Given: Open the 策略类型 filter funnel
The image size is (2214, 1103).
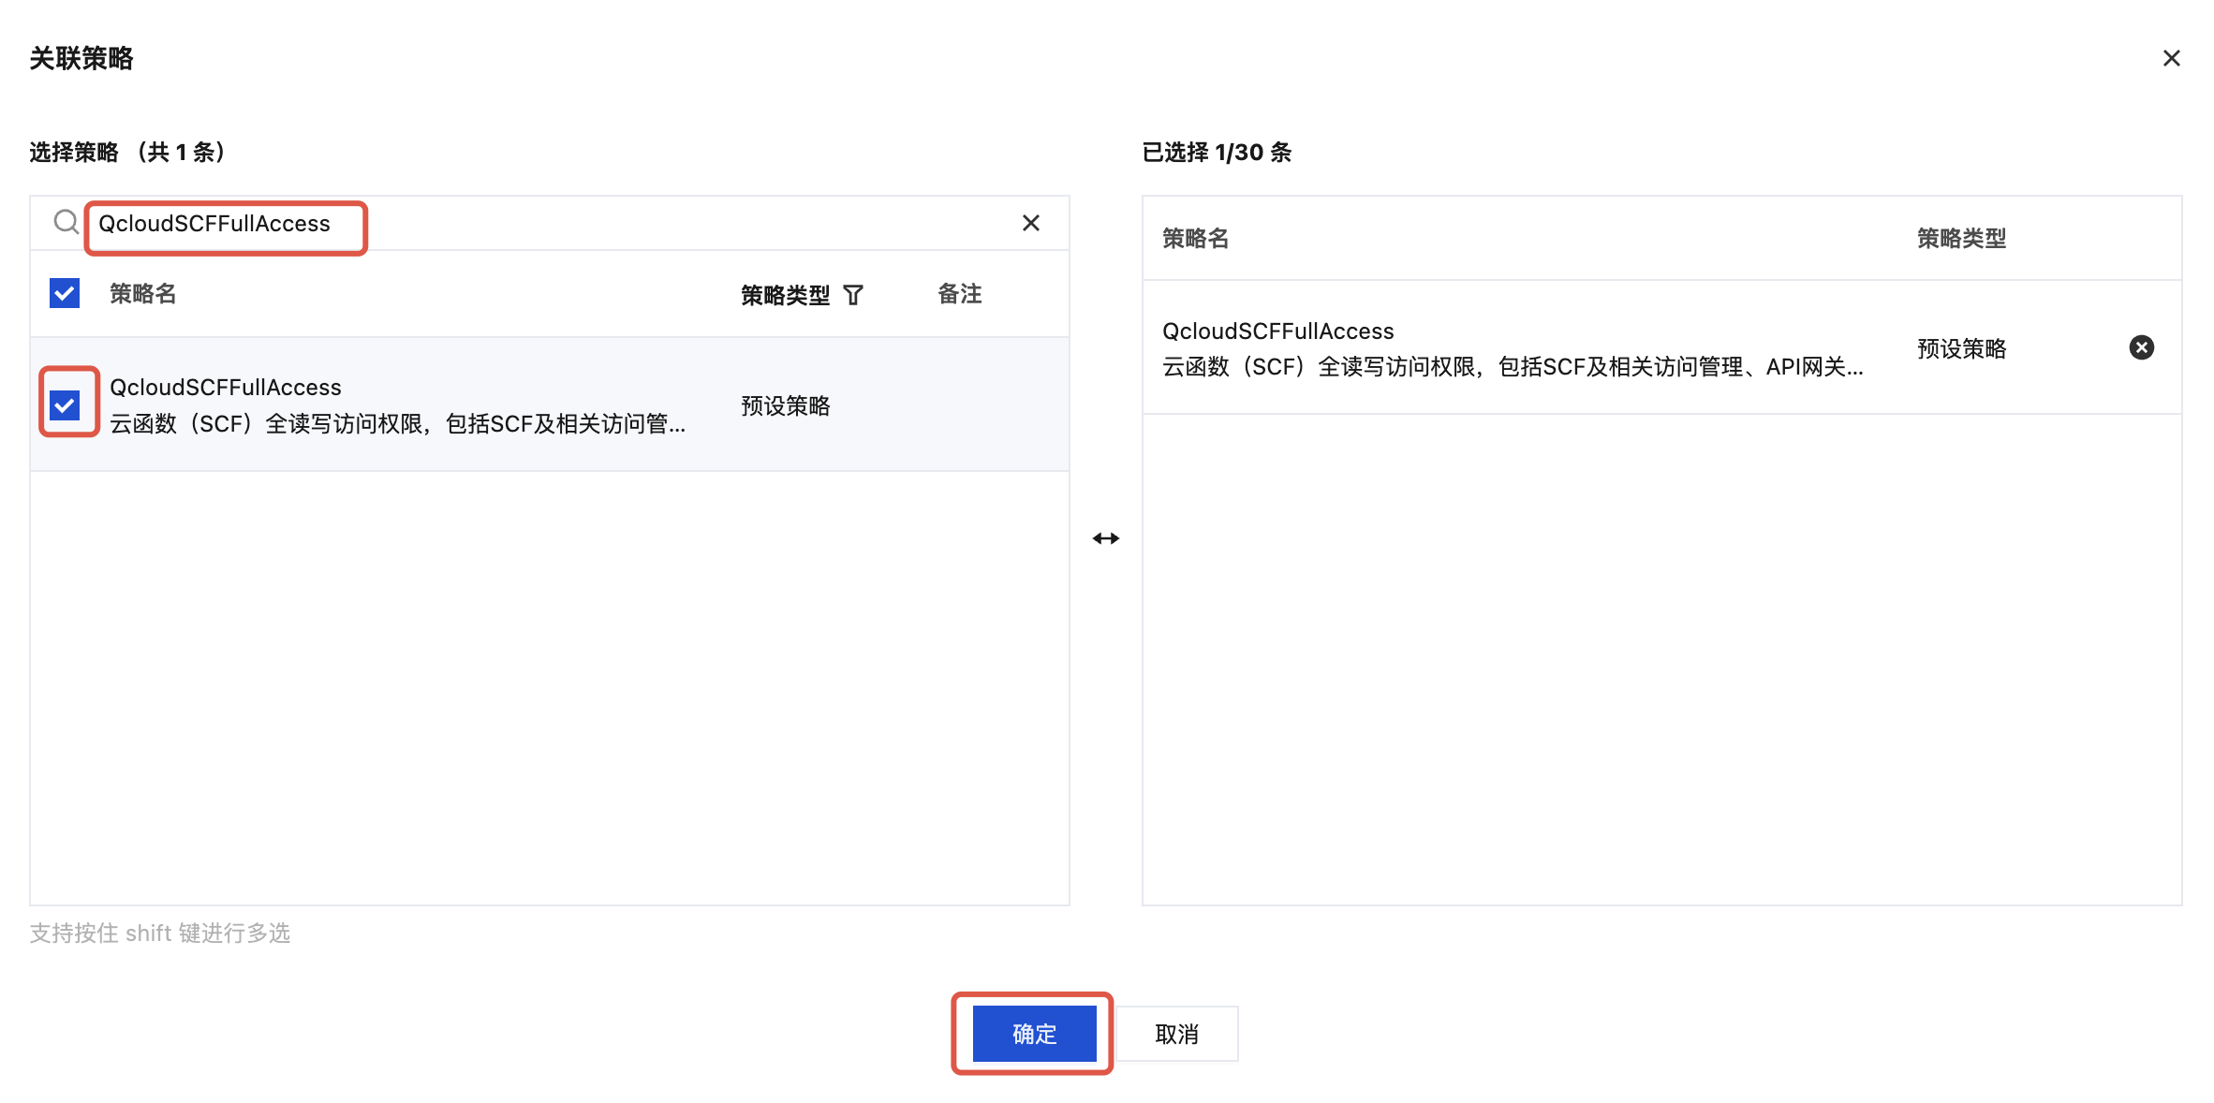Looking at the screenshot, I should [x=853, y=296].
